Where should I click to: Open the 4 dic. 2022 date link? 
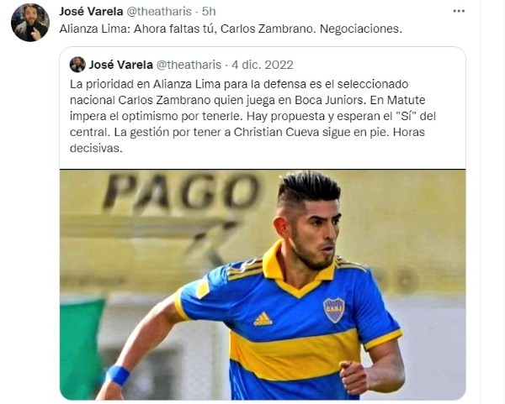click(x=263, y=65)
